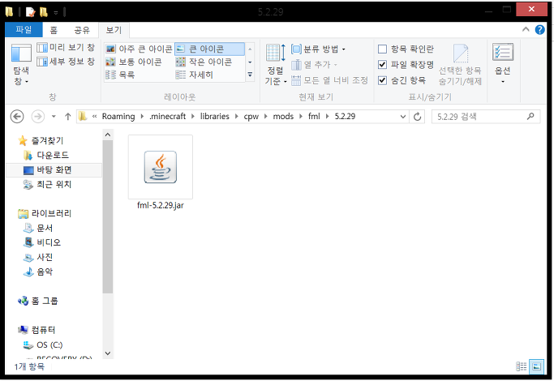This screenshot has height=385, width=554.
Task: Select List (목록) layout
Action: click(121, 75)
